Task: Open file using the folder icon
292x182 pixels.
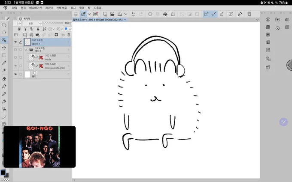Action: pyautogui.click(x=113, y=14)
